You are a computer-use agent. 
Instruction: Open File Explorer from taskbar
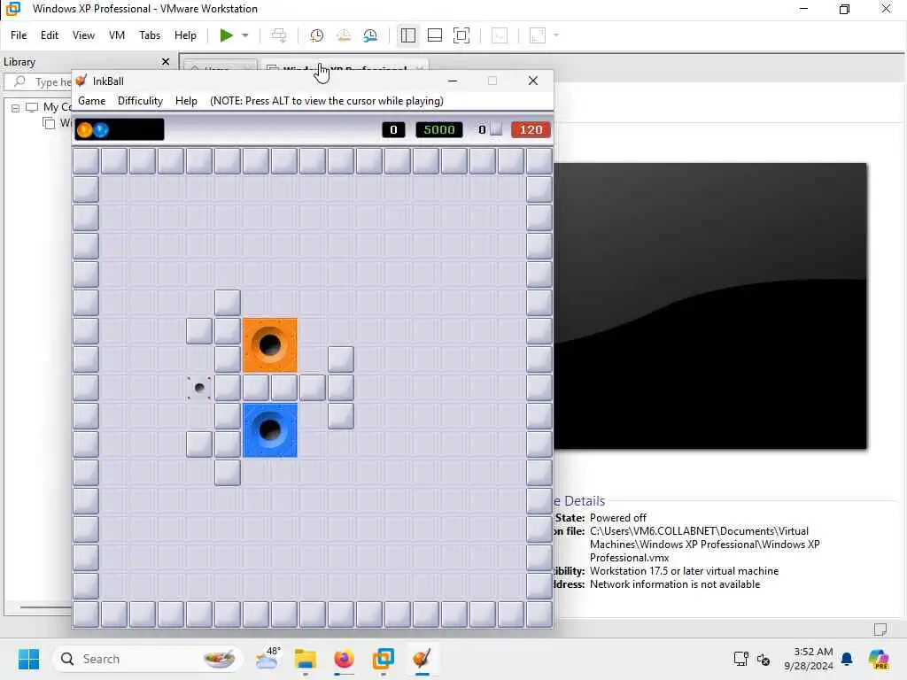pos(306,659)
